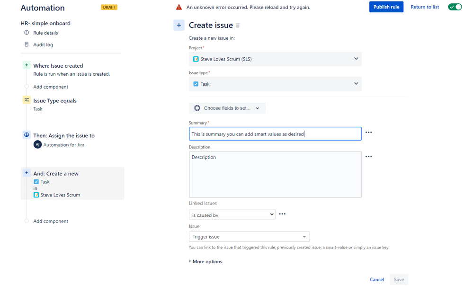Viewport: 473px width, 286px height.
Task: Click the Rule details info icon
Action: (x=27, y=33)
